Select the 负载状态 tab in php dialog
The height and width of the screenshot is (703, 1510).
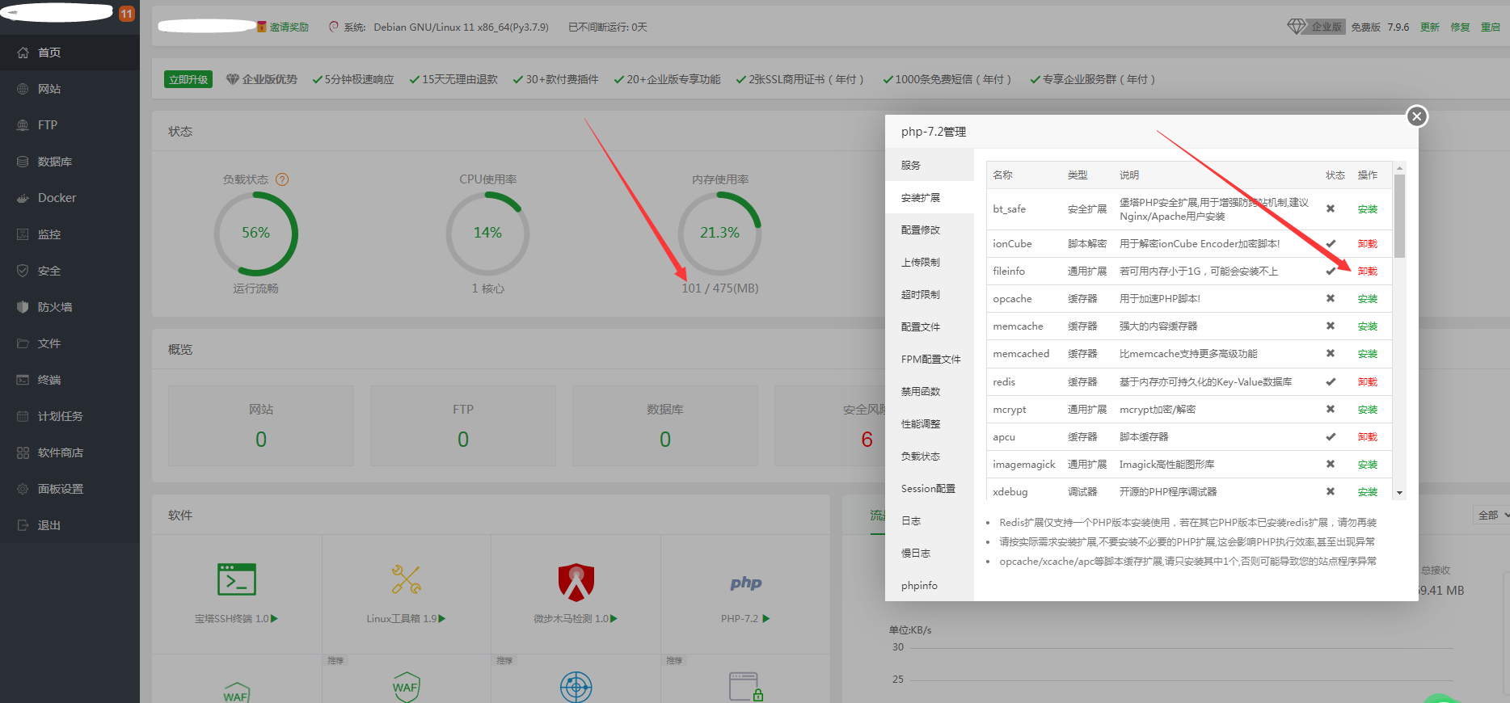[x=930, y=456]
